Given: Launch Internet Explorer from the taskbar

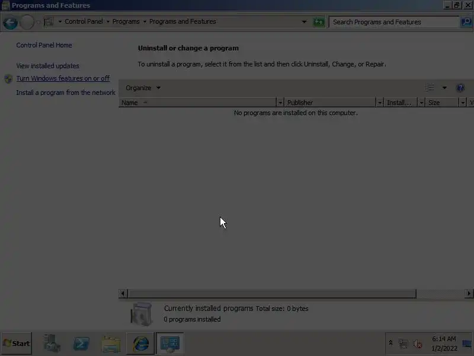Looking at the screenshot, I should [x=140, y=344].
